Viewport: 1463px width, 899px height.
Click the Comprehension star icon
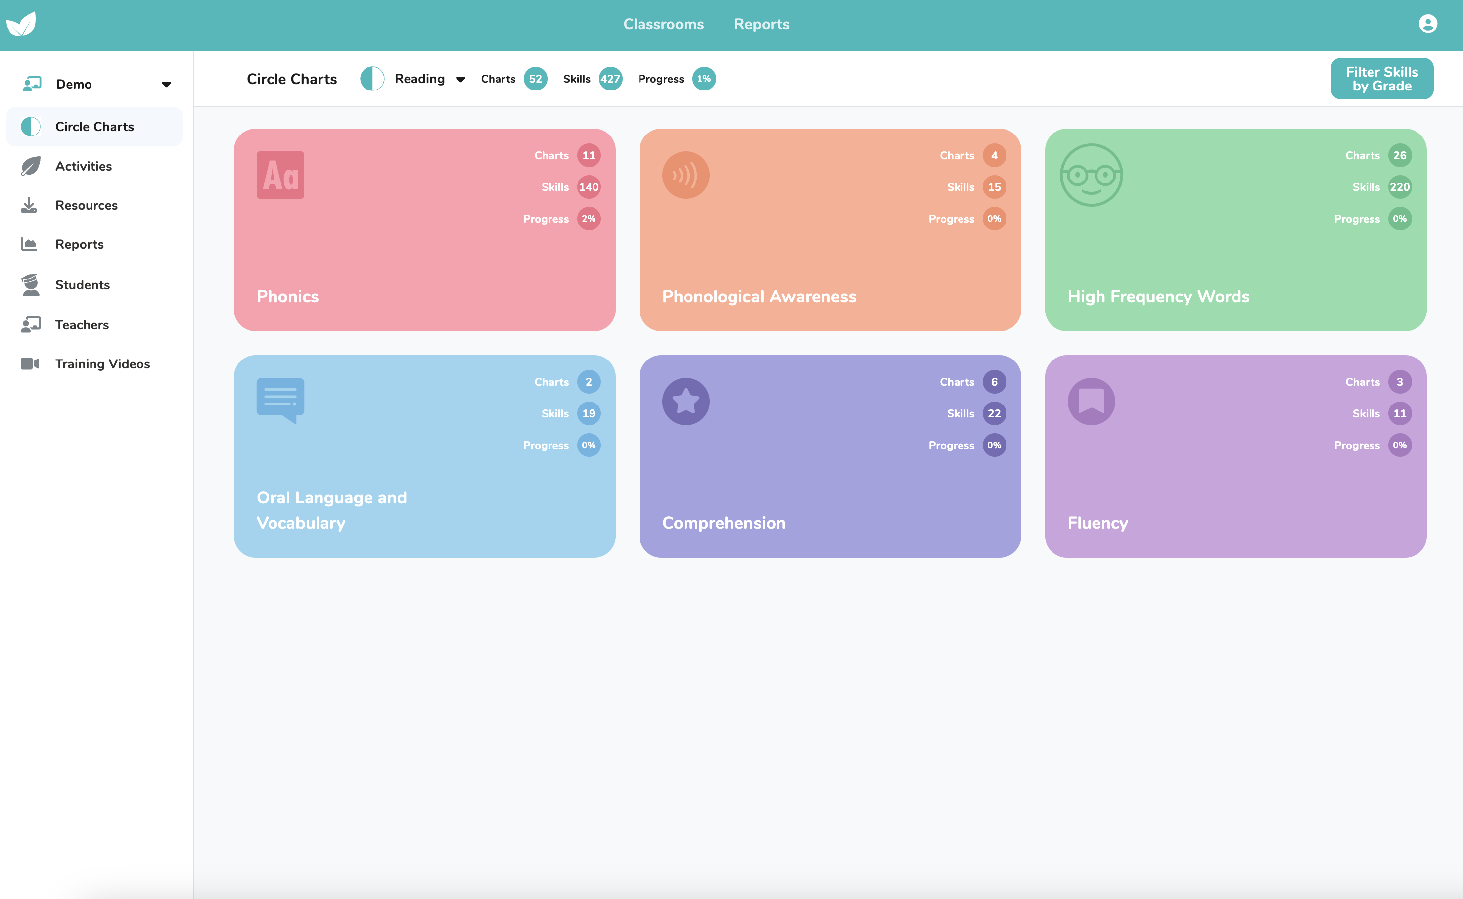pos(686,402)
